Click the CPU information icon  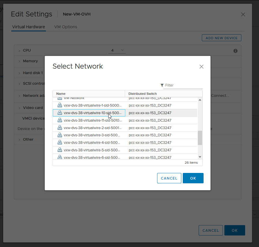pyautogui.click(x=235, y=50)
